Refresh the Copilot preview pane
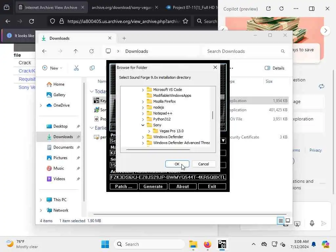The image size is (336, 252). 282,9
